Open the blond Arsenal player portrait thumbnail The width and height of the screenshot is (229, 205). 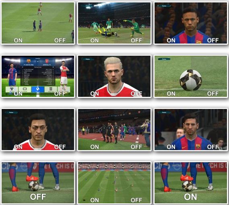pyautogui.click(x=114, y=76)
